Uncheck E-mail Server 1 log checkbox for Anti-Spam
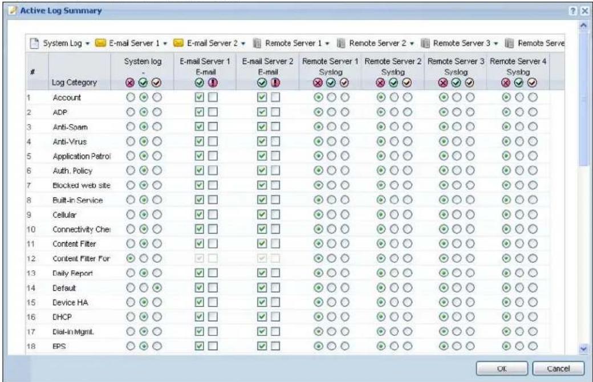Image resolution: width=593 pixels, height=382 pixels. 200,127
